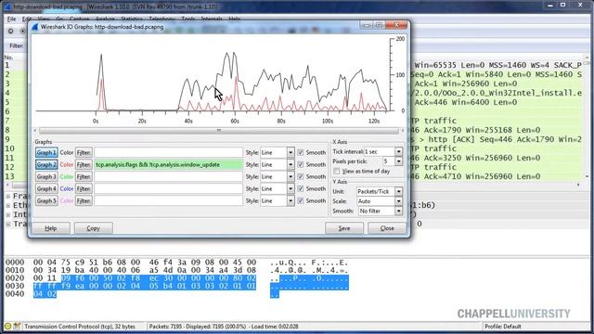Image resolution: width=594 pixels, height=334 pixels.
Task: Toggle Smooth checkbox for Graph 3
Action: pyautogui.click(x=301, y=177)
